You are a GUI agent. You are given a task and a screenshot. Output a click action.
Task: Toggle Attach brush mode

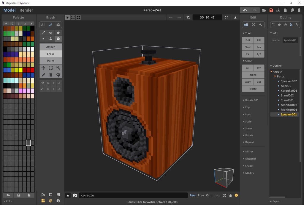coord(50,47)
